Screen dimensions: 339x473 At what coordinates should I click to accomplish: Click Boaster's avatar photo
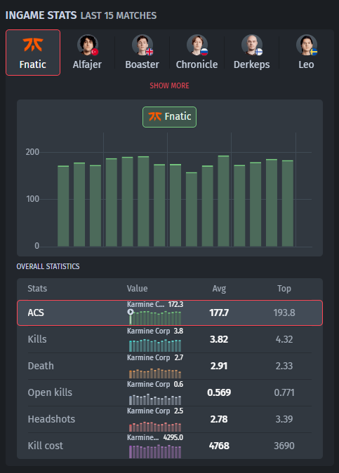pyautogui.click(x=142, y=45)
